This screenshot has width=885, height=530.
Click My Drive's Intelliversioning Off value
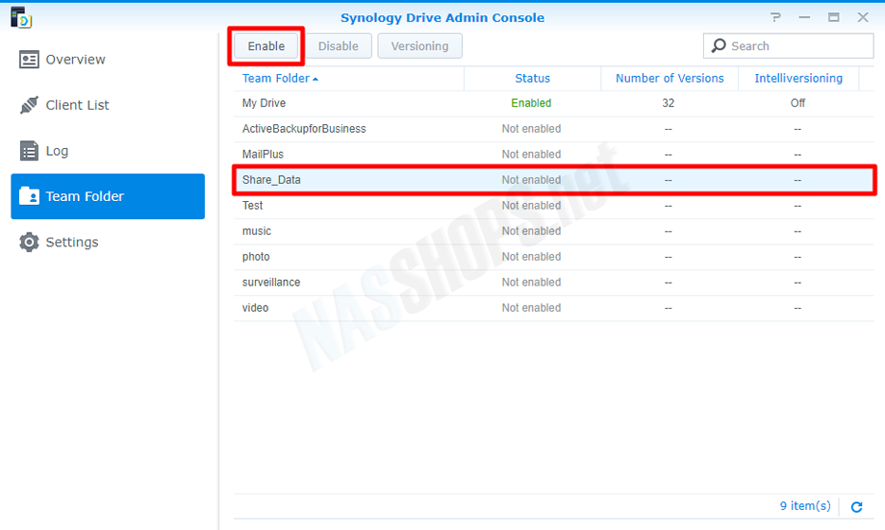click(x=797, y=103)
